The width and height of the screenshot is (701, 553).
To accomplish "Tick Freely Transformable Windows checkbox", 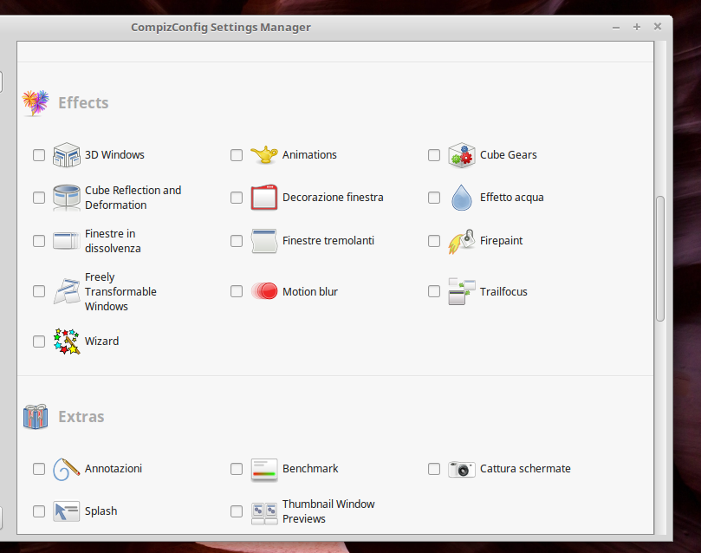I will [39, 291].
